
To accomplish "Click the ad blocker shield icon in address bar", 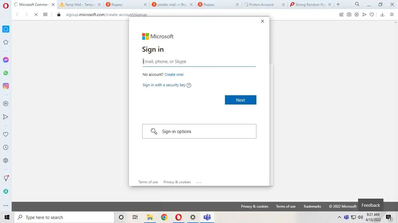I will click(x=357, y=15).
